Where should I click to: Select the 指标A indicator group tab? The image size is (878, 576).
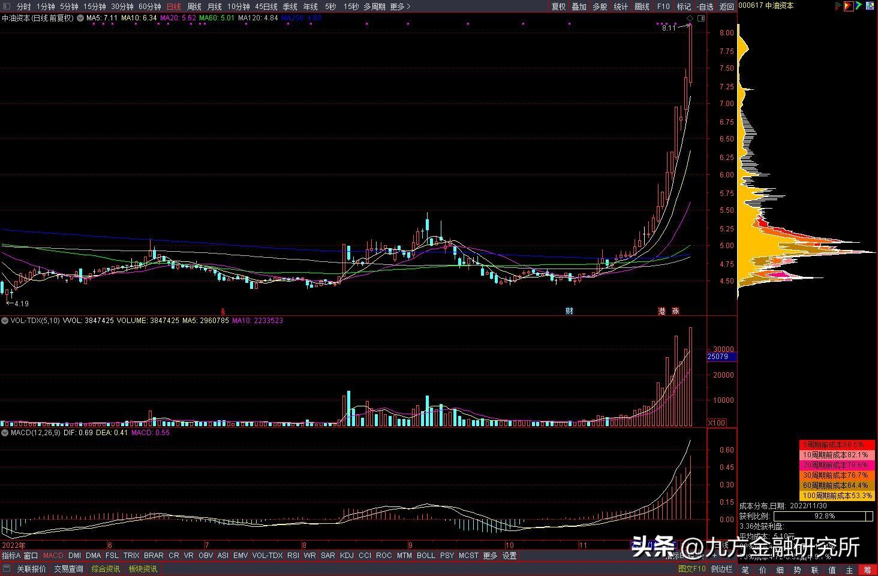coord(11,556)
